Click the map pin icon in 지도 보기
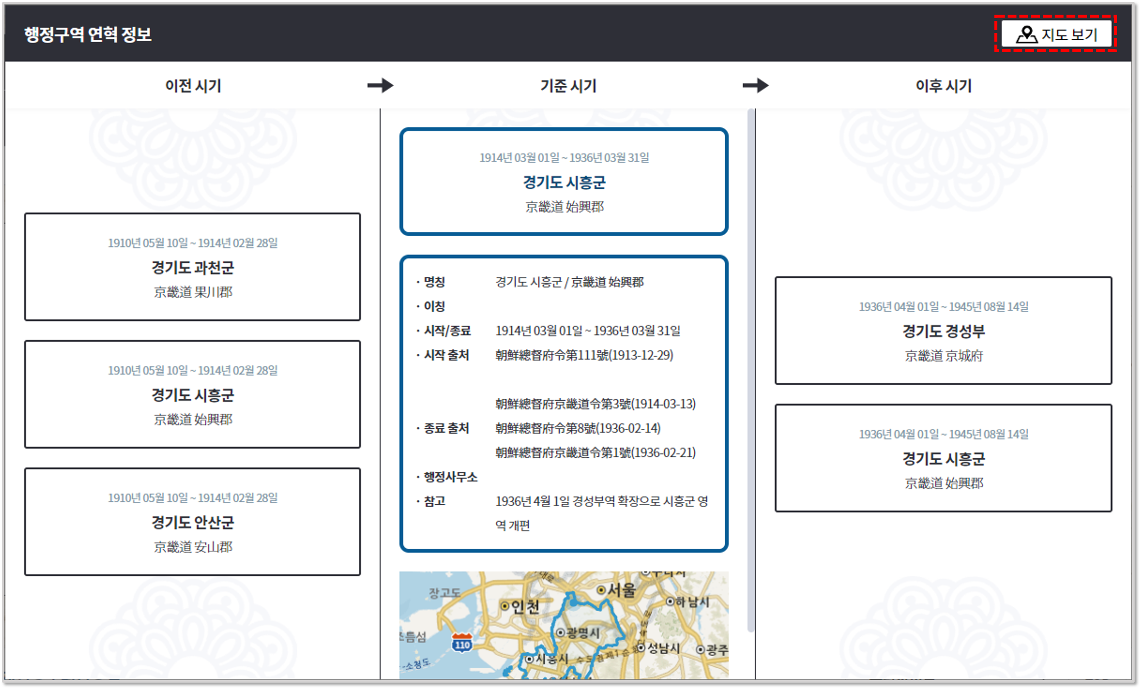1141x689 pixels. point(1026,34)
